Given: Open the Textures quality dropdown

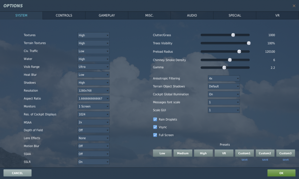Looking at the screenshot, I should point(93,35).
